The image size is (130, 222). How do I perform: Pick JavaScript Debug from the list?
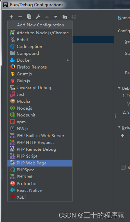click(x=40, y=88)
